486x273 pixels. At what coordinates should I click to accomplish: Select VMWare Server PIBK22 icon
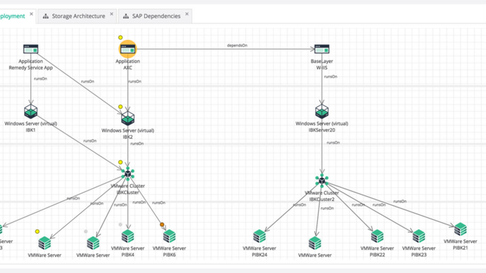(x=377, y=237)
